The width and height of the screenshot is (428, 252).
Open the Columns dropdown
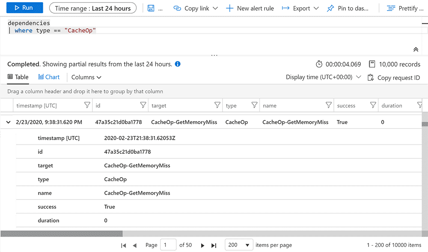[x=86, y=77]
